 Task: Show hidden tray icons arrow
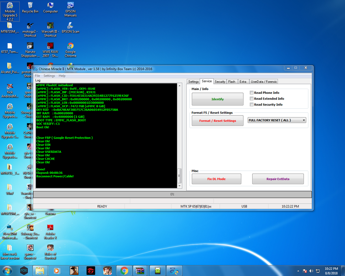pos(298,271)
